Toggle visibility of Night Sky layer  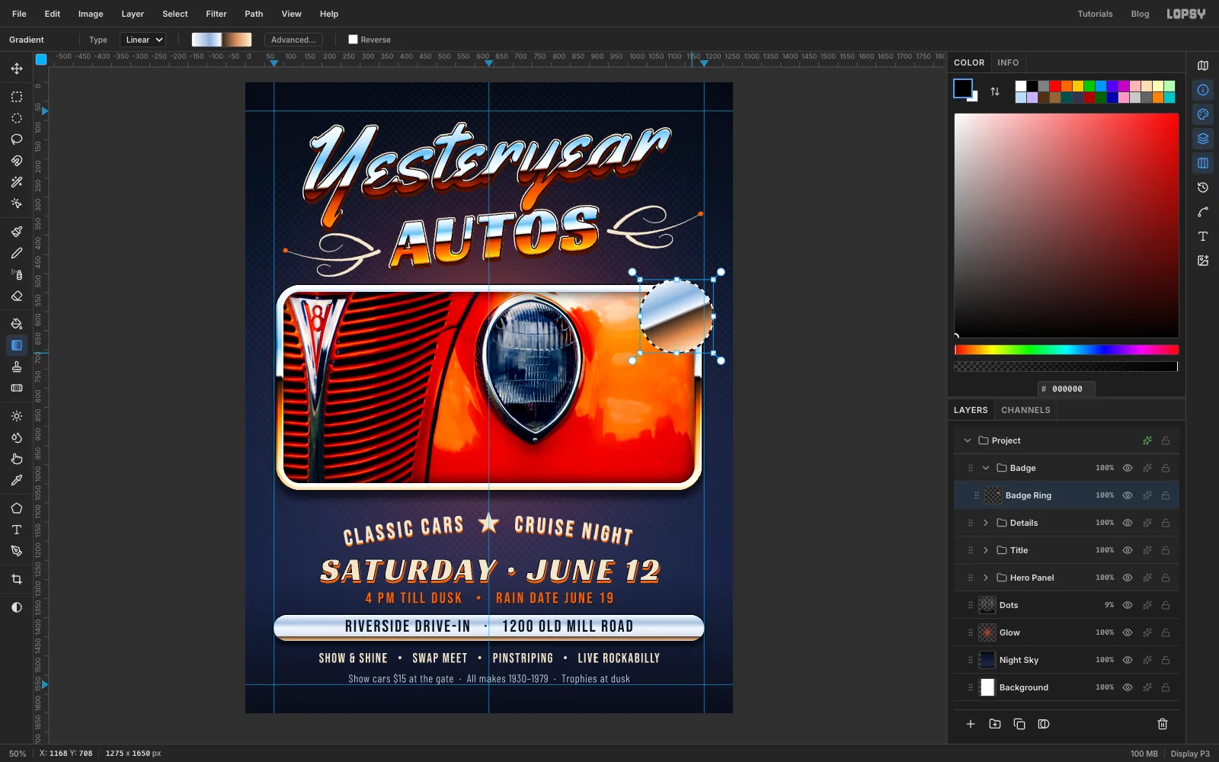click(1128, 660)
